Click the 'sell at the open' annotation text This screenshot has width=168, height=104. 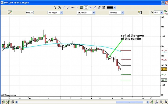coord(132,37)
